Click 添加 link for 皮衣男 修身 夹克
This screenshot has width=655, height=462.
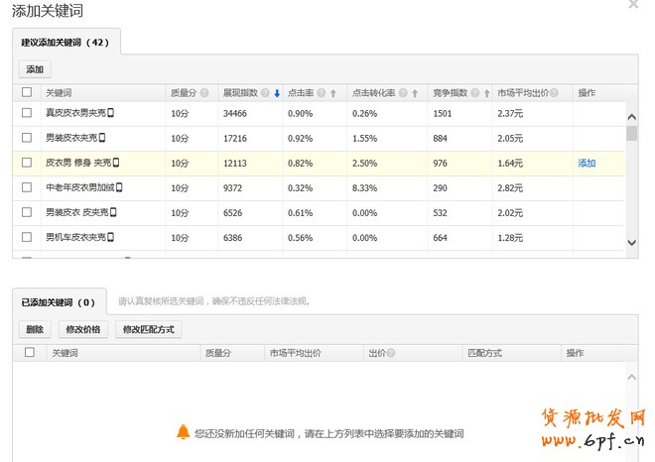587,164
